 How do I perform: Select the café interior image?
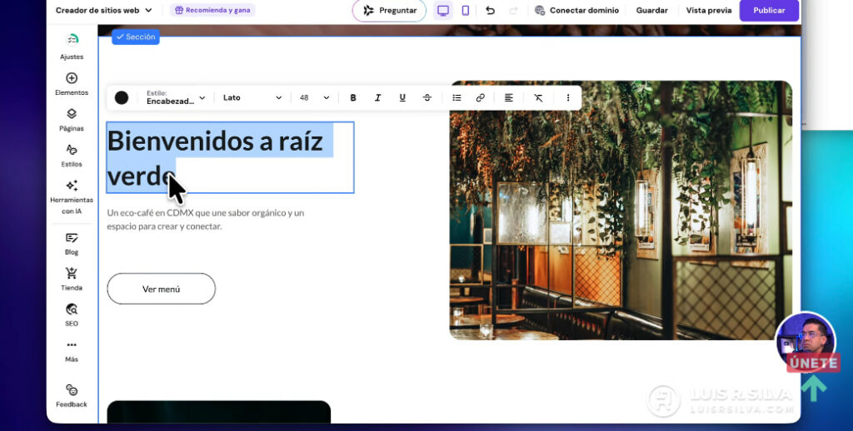(621, 211)
